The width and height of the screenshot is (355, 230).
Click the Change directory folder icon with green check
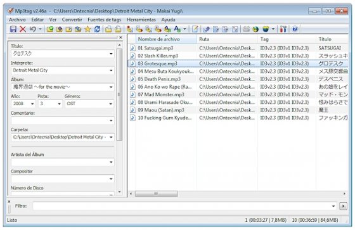pos(50,29)
